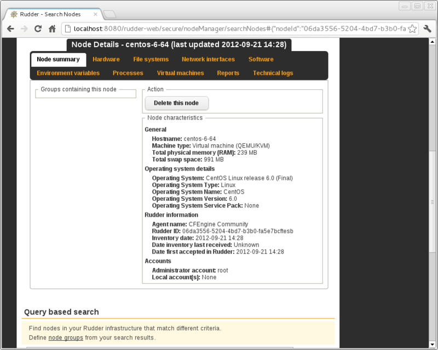Screen dimensions: 438x350
Task: Click the Action legend label
Action: pos(155,89)
